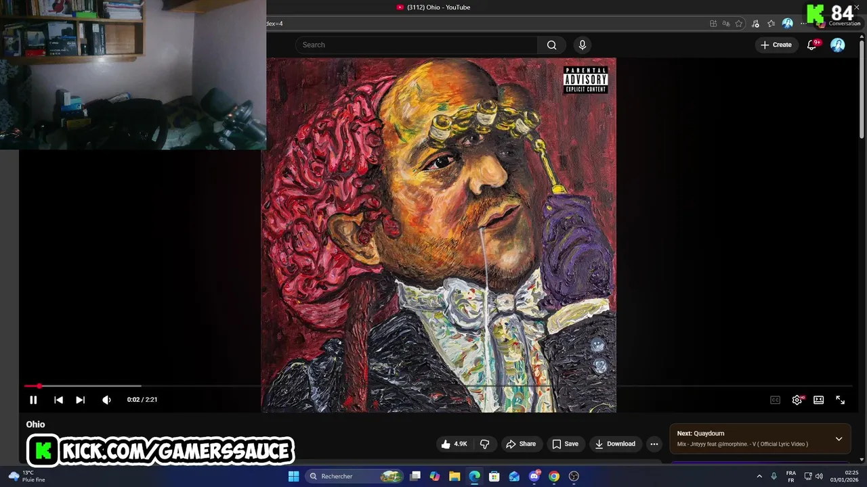Download the Ohio video
Image resolution: width=867 pixels, height=487 pixels.
(615, 444)
